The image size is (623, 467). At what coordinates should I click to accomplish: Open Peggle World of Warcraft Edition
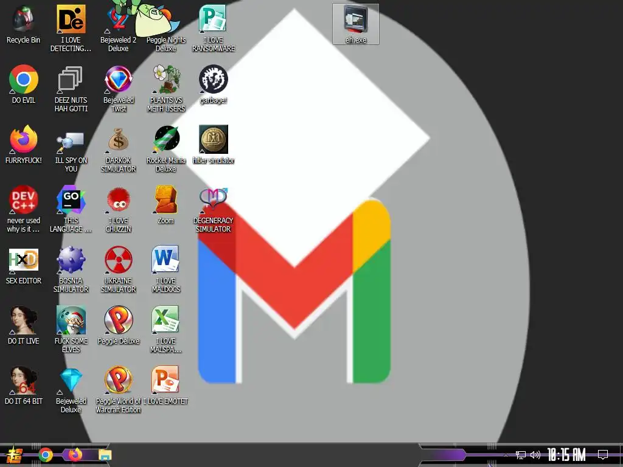tap(119, 390)
